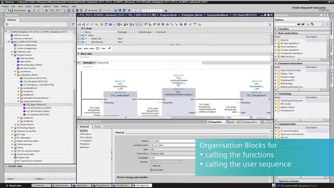334x188 pixels.
Task: Select LFS_Main [OB32151] in project tree
Action: point(37,104)
